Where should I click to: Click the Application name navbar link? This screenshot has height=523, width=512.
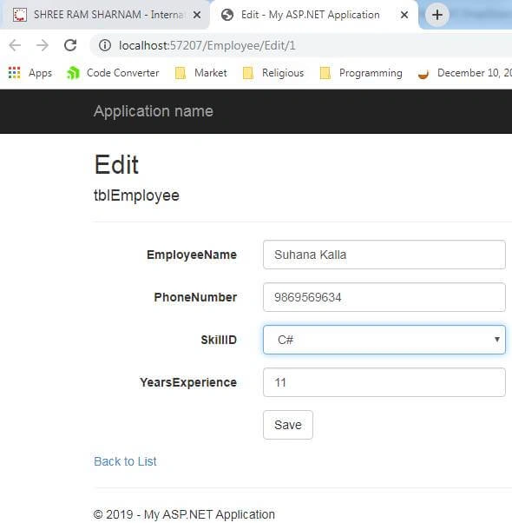coord(154,111)
